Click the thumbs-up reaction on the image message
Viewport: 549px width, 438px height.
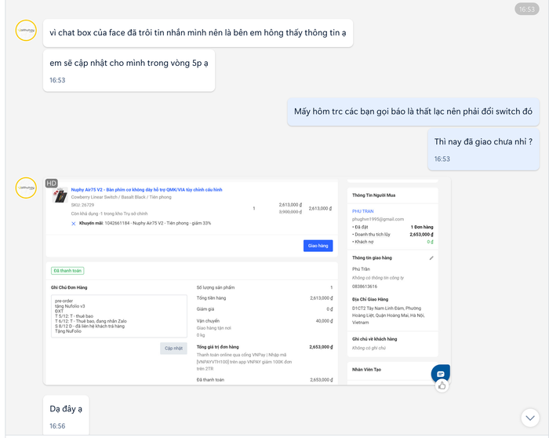pos(442,385)
